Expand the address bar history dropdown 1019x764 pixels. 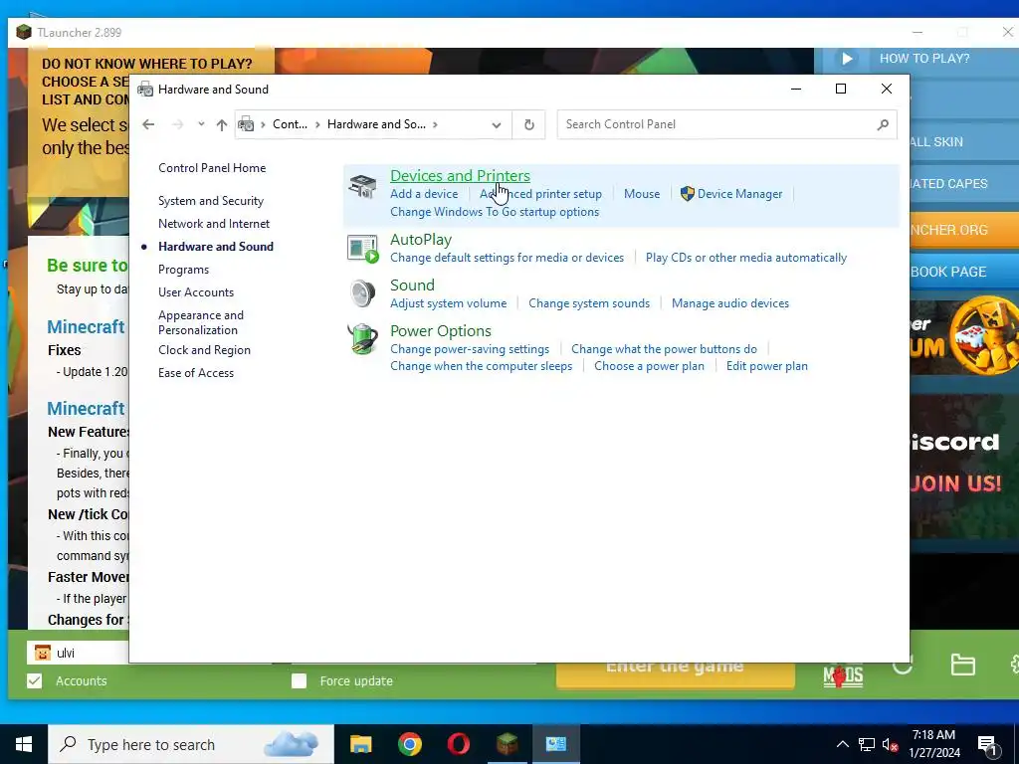497,124
